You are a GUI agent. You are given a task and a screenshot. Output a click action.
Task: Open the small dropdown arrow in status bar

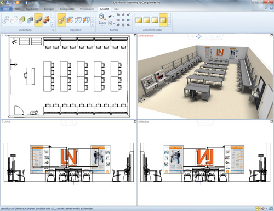point(266,209)
